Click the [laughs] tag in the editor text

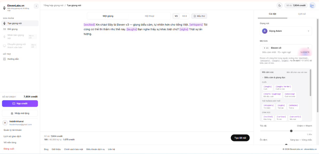pos(132,29)
